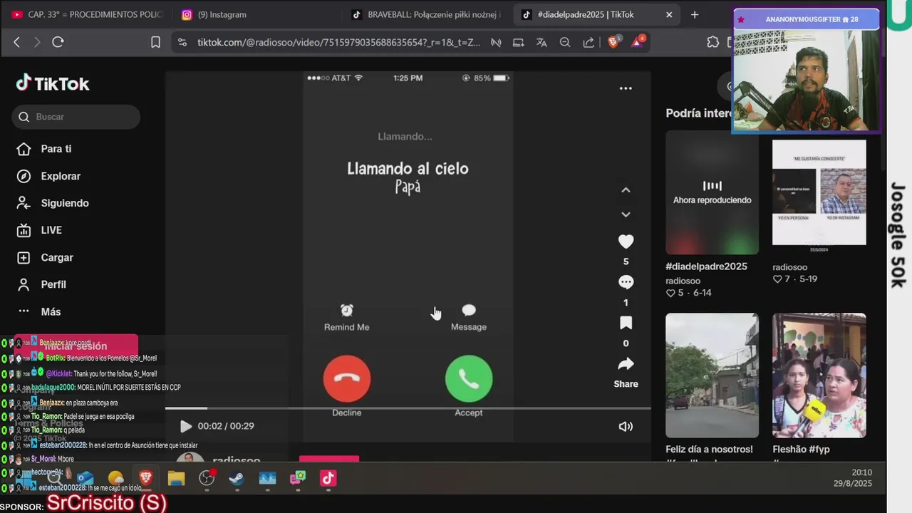Focus the Buscar search field
912x513 pixels.
pyautogui.click(x=76, y=117)
